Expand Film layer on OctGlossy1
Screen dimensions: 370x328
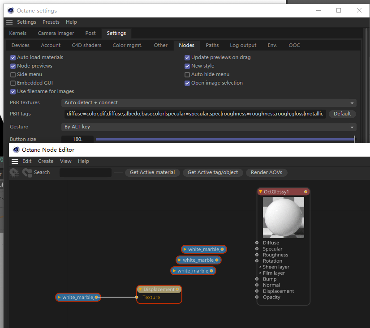point(260,273)
